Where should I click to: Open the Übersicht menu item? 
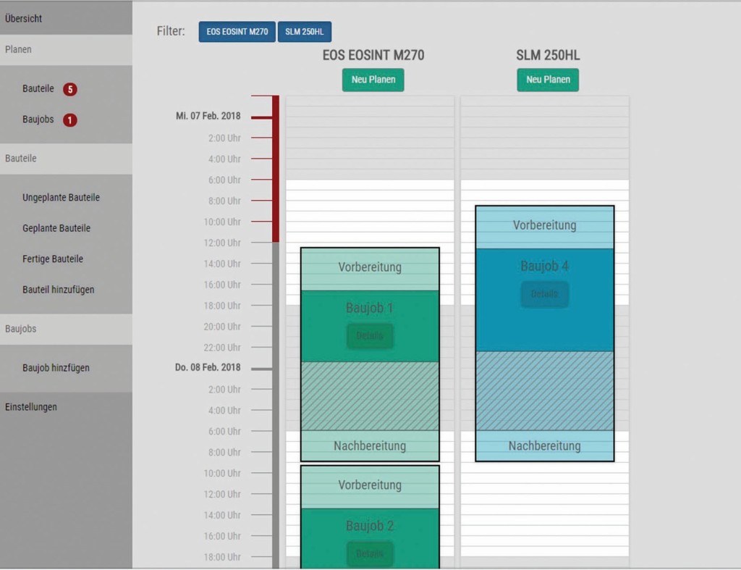[x=24, y=18]
